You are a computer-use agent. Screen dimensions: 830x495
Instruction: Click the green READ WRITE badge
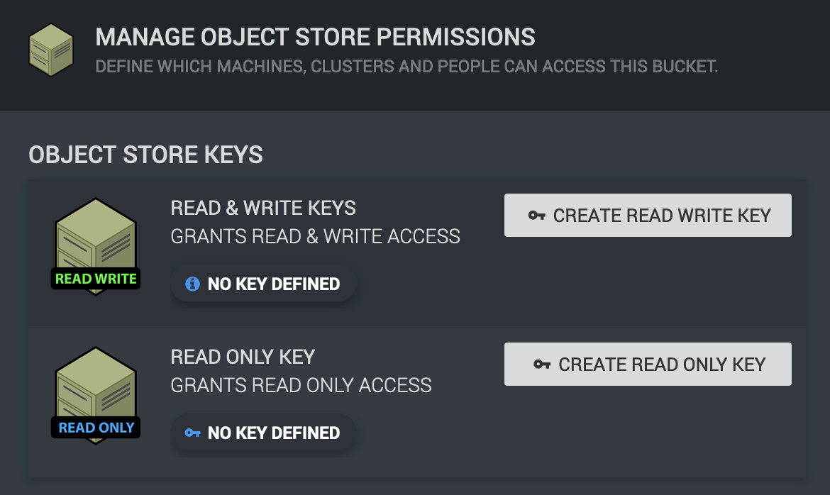(96, 279)
